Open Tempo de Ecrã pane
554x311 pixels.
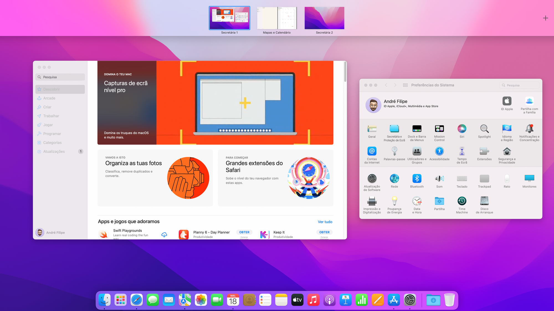coord(462,155)
